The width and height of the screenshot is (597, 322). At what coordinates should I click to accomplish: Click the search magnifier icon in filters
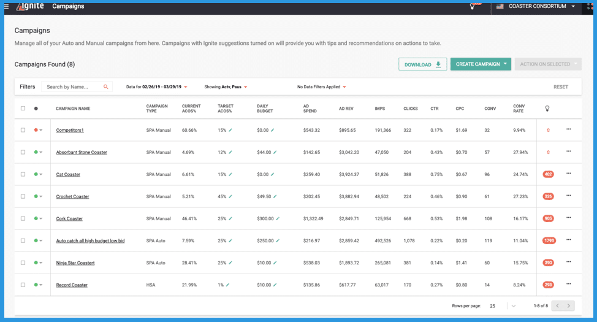tap(106, 87)
